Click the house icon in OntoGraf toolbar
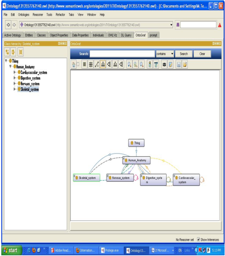This screenshot has width=225, height=256. pos(74,64)
